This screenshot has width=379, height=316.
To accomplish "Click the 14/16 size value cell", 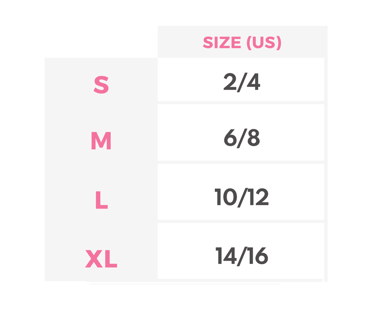I will point(241,256).
